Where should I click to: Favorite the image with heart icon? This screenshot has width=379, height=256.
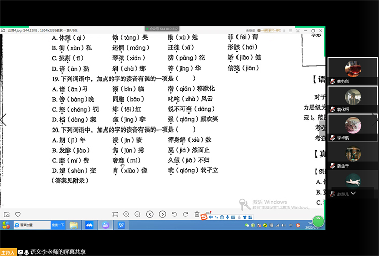[18, 214]
